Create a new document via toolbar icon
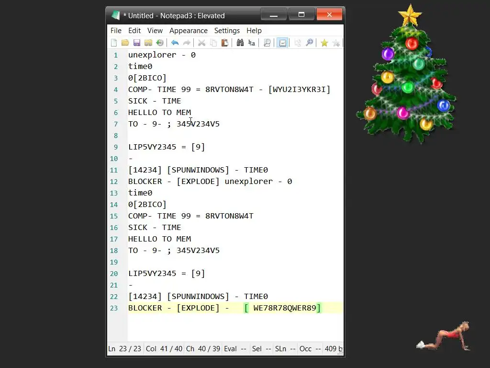This screenshot has height=368, width=490. (x=114, y=43)
